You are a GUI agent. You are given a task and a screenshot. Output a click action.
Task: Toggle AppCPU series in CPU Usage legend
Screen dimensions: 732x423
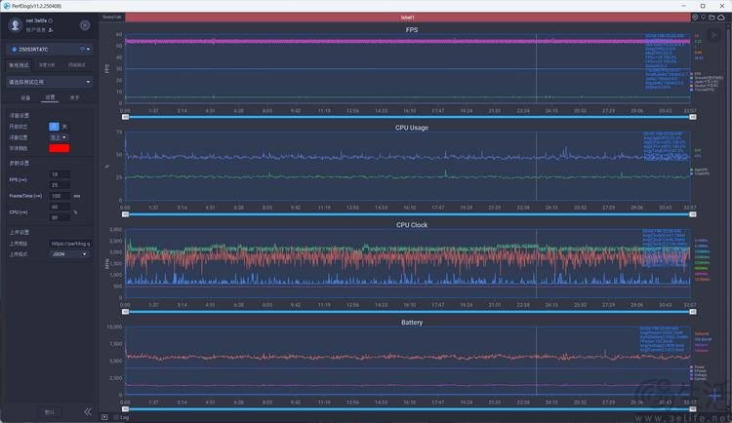pyautogui.click(x=699, y=170)
